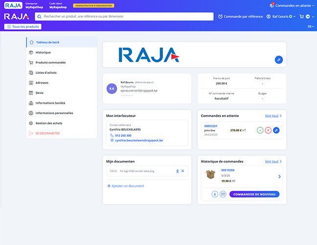The width and height of the screenshot is (317, 245).
Task: Click the 270,00 € HT amount
Action: pos(238,130)
